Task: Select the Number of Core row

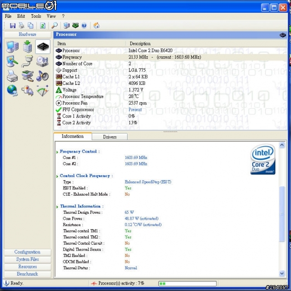Action: [x=170, y=64]
